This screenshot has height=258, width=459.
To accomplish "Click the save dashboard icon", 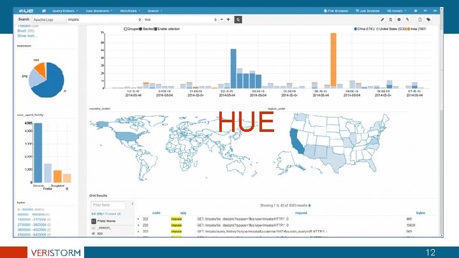I will click(x=391, y=20).
